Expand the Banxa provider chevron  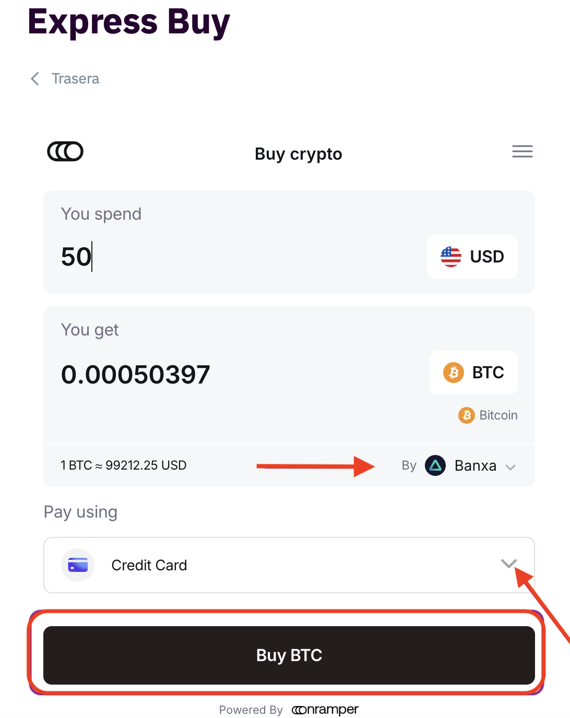pyautogui.click(x=510, y=467)
